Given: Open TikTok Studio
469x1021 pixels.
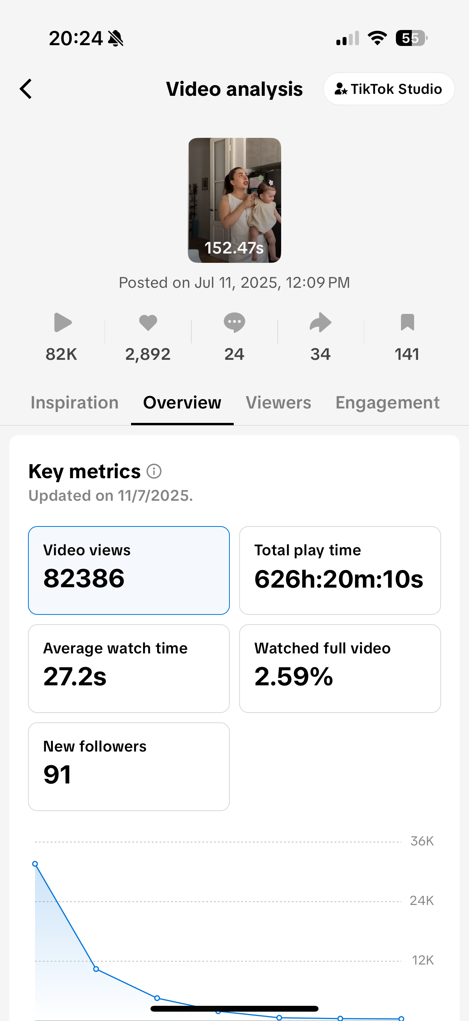Looking at the screenshot, I should 388,89.
